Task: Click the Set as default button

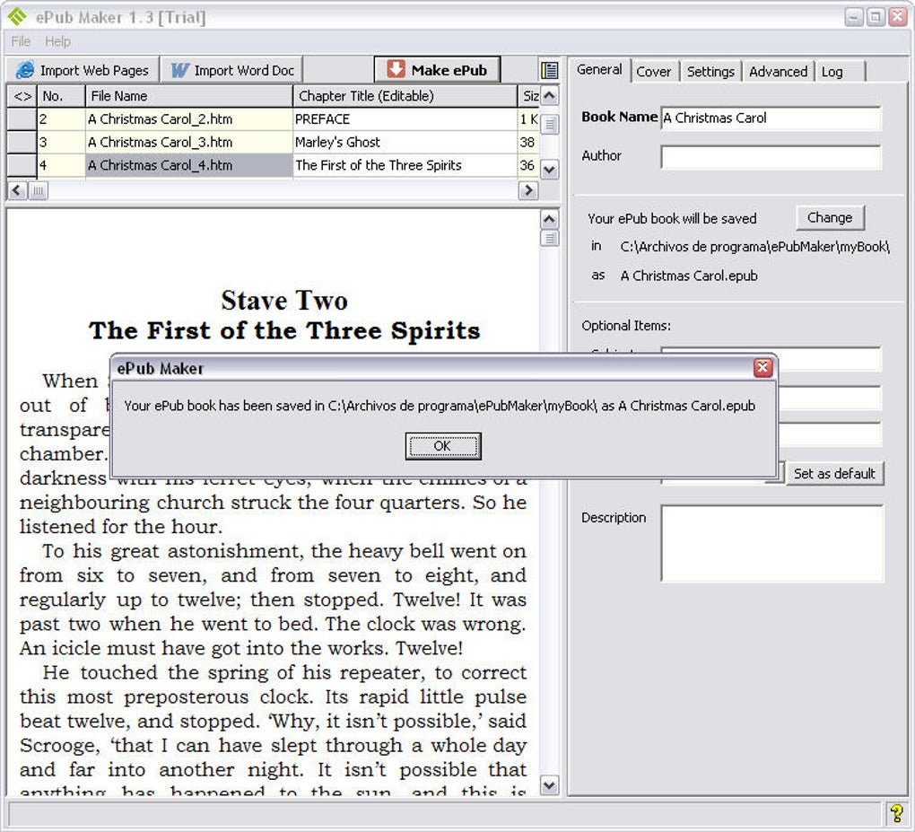Action: click(834, 474)
